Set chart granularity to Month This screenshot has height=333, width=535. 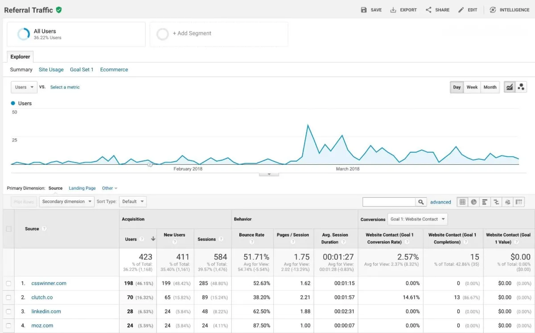point(490,87)
